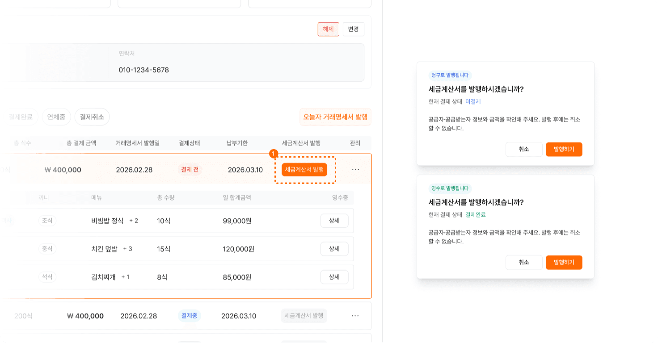Click the 10식 quantity cell
Image resolution: width=658 pixels, height=343 pixels.
164,221
